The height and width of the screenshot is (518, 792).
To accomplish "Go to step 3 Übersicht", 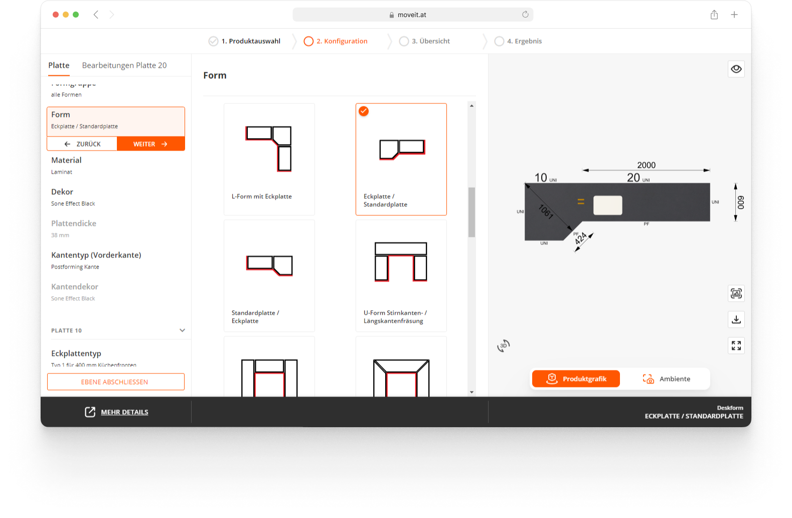I will point(424,41).
